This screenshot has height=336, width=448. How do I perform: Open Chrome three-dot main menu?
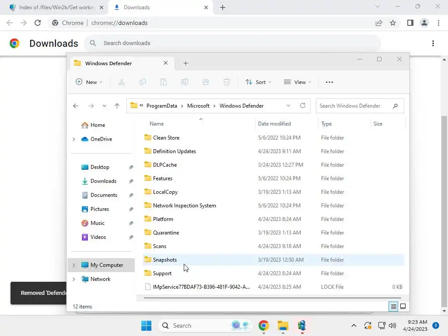click(438, 23)
